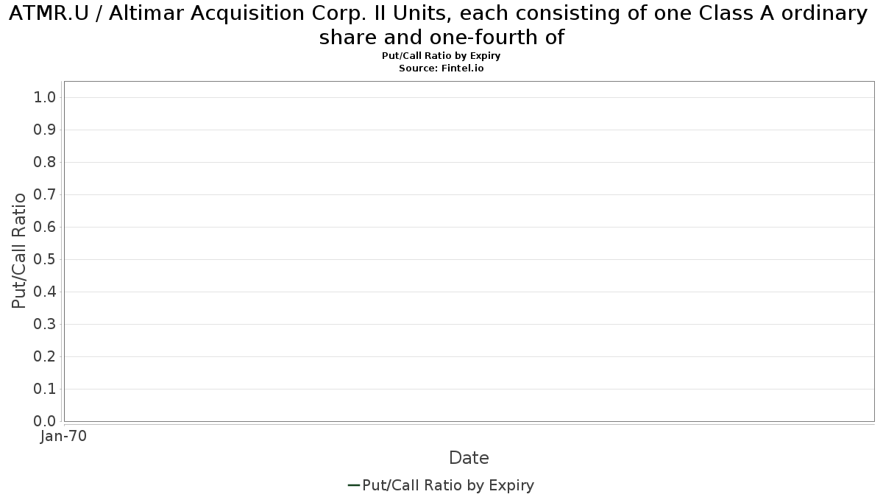Click the 'Date' axis title
The width and height of the screenshot is (883, 497).
tap(469, 458)
